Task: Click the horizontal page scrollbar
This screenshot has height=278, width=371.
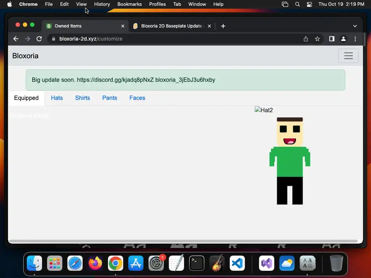Action: point(183,241)
